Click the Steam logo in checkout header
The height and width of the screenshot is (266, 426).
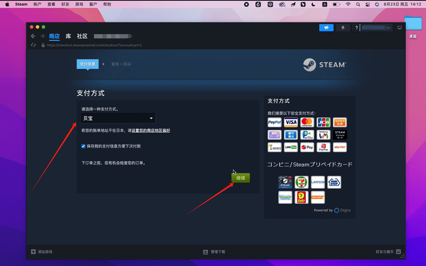tap(325, 65)
